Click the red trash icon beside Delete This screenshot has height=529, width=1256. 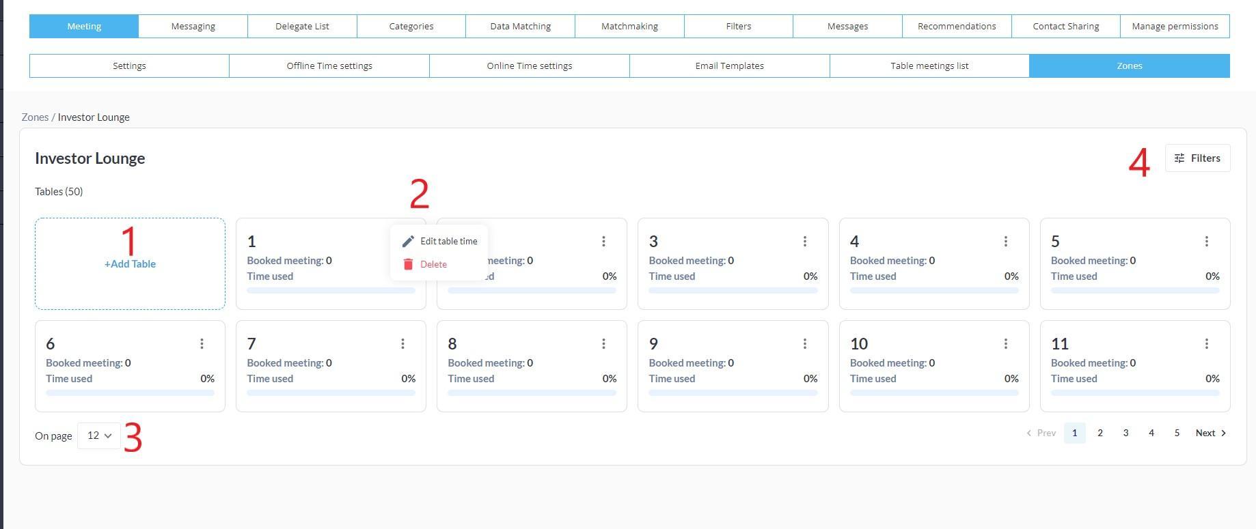tap(408, 264)
